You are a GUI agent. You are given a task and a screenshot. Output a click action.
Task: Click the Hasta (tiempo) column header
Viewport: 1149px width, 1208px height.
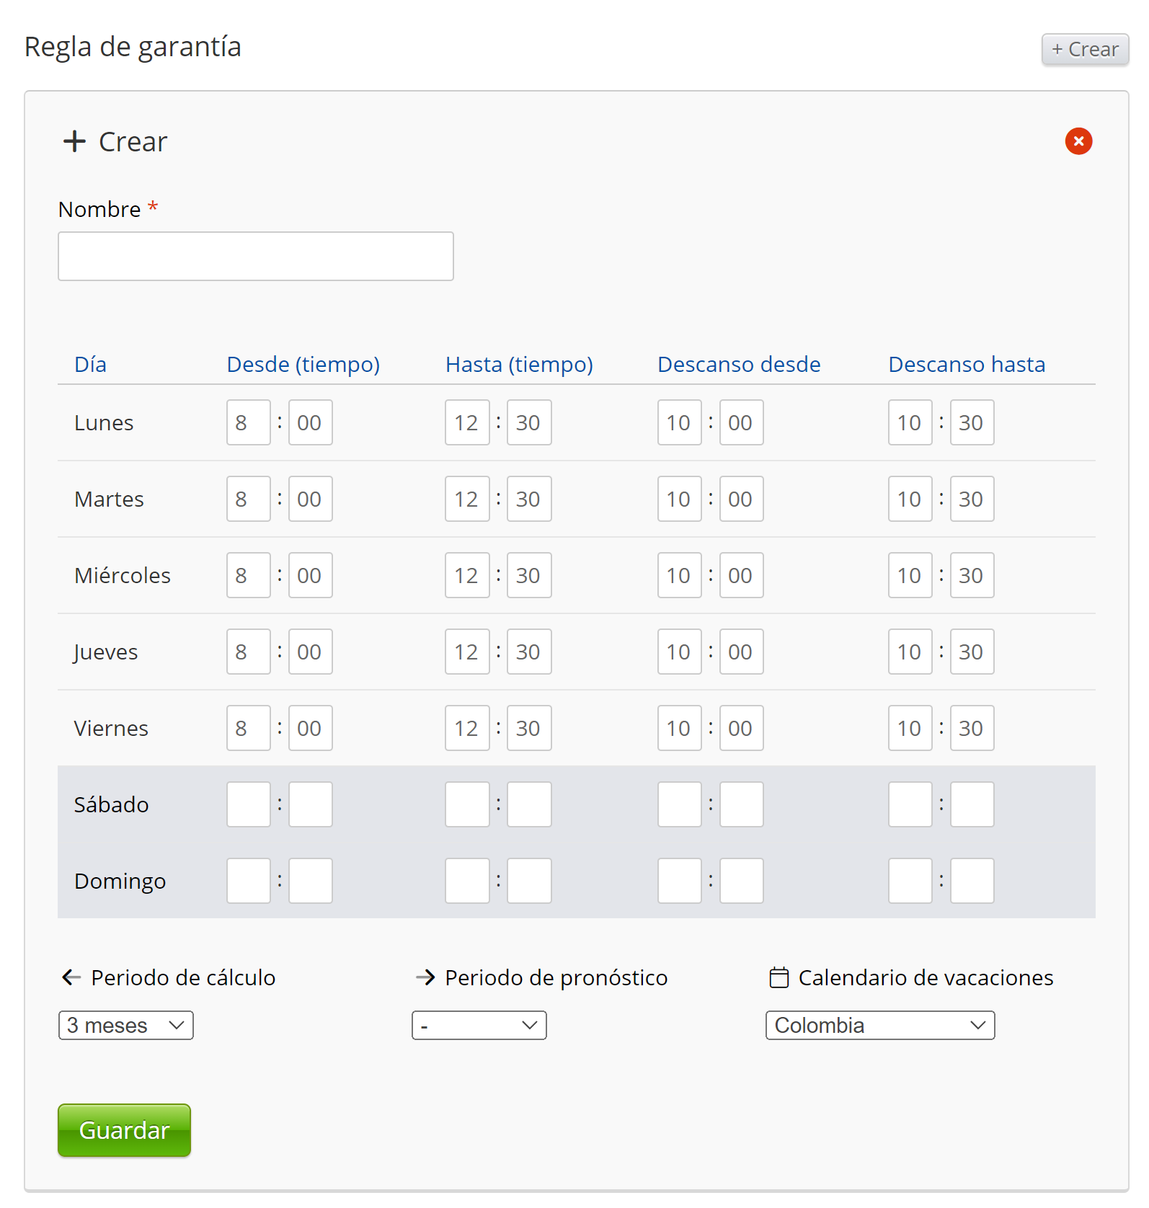point(519,365)
